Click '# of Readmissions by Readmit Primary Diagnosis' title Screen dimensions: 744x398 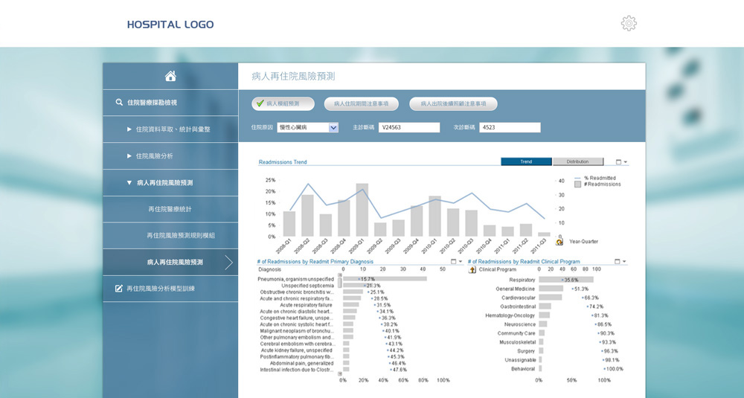tap(315, 261)
